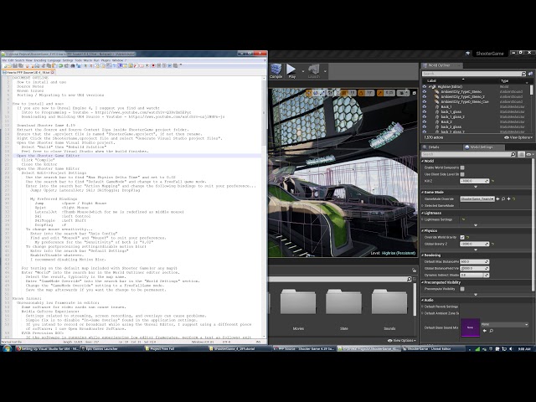Toggle world/local coordinate system icon

[330, 93]
